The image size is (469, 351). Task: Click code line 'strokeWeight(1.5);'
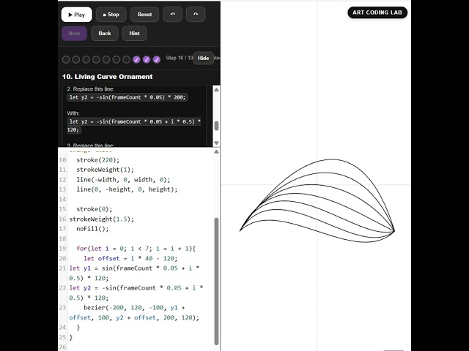102,219
